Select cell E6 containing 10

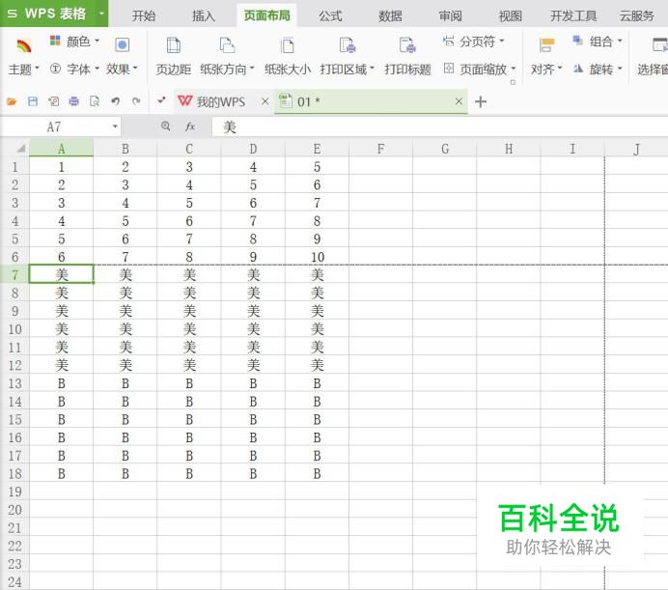317,257
